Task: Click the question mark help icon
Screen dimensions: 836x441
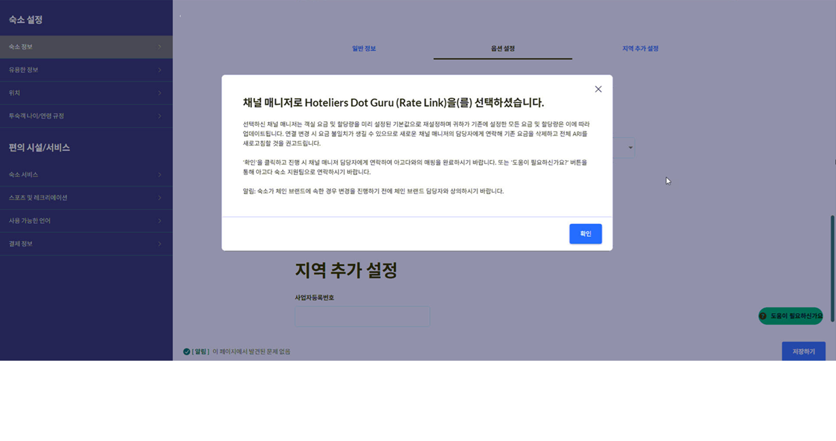Action: tap(763, 316)
